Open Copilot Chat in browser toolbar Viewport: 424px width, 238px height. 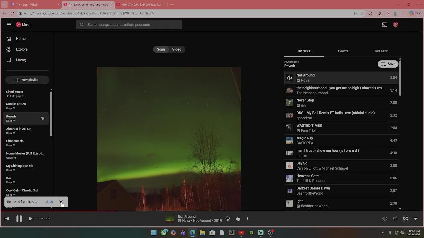click(x=414, y=13)
